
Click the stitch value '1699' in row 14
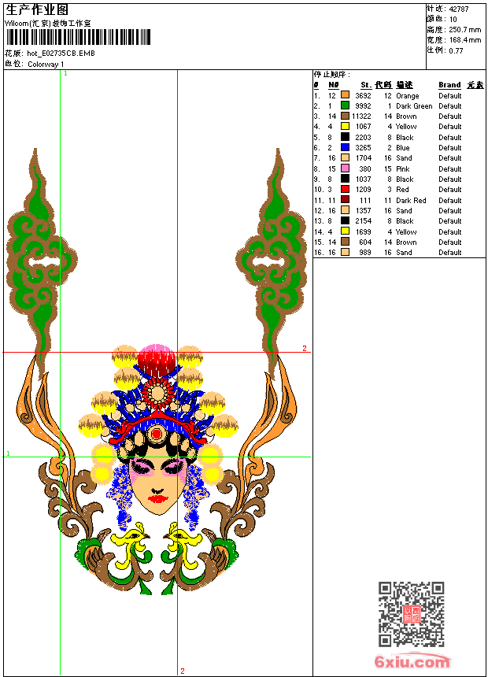363,232
